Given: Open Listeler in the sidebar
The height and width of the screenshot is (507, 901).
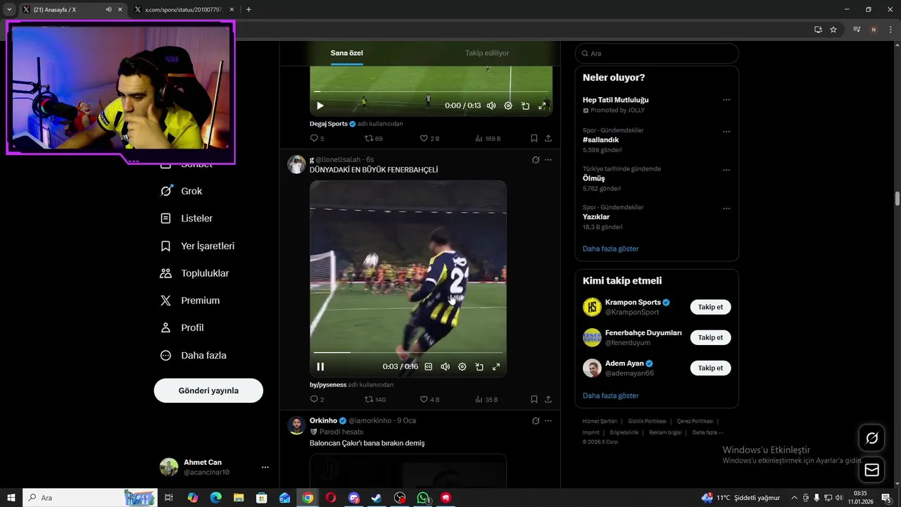Looking at the screenshot, I should click(x=187, y=218).
